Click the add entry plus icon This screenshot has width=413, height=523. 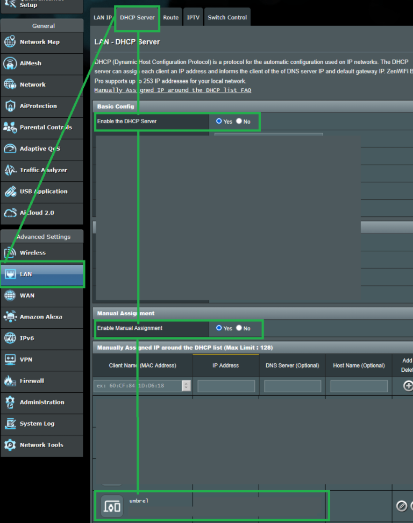click(408, 386)
